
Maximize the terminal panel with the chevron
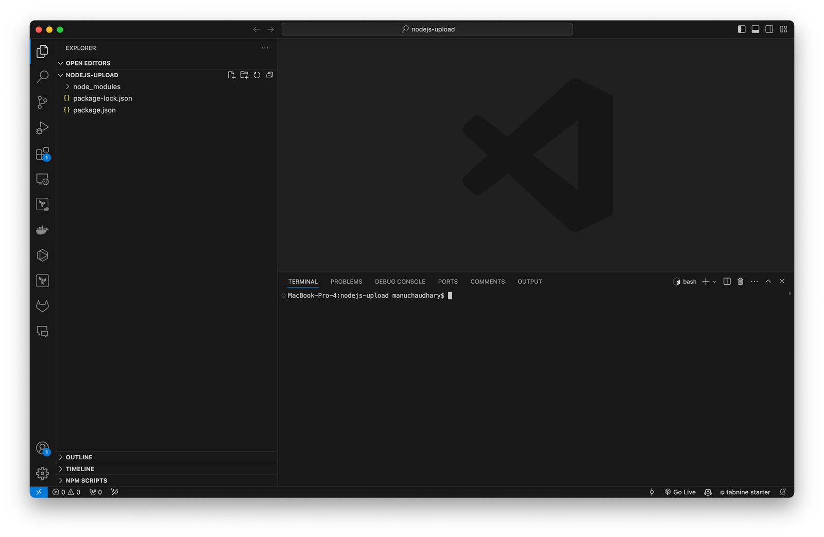pos(768,281)
